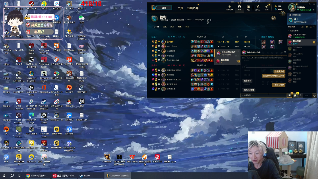The width and height of the screenshot is (318, 179).
Task: Click the search-friends magnifier icon
Action: [314, 27]
